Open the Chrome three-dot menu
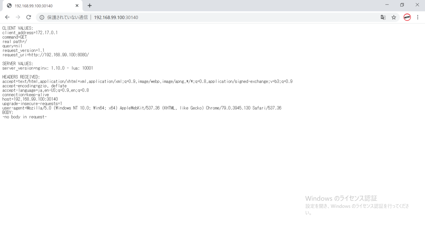425x226 pixels. pos(418,17)
